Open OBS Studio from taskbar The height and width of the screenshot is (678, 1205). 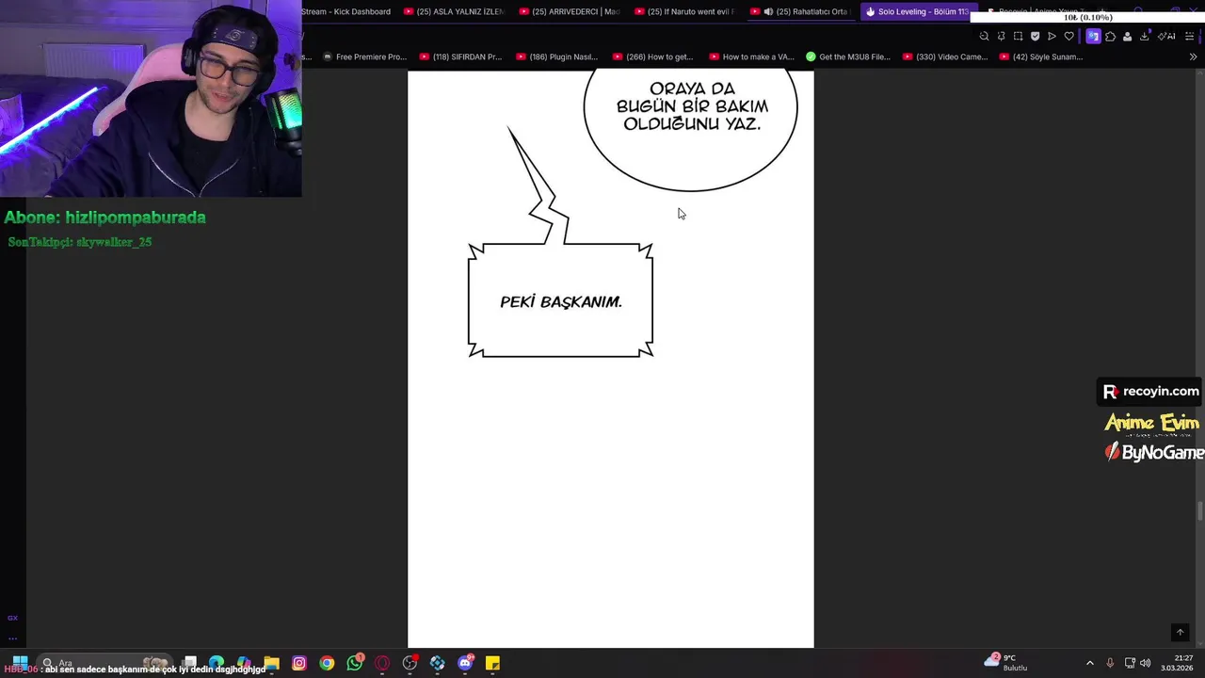pos(410,663)
